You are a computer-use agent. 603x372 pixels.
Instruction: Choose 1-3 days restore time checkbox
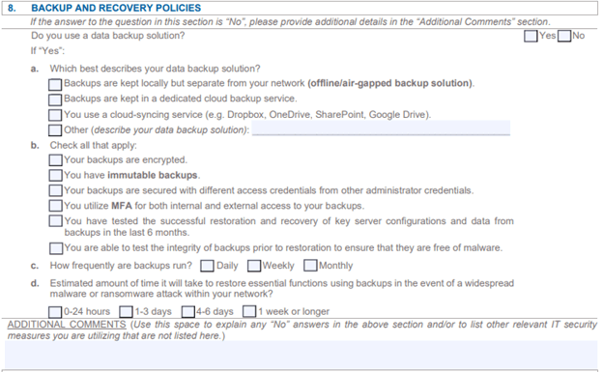coord(126,312)
